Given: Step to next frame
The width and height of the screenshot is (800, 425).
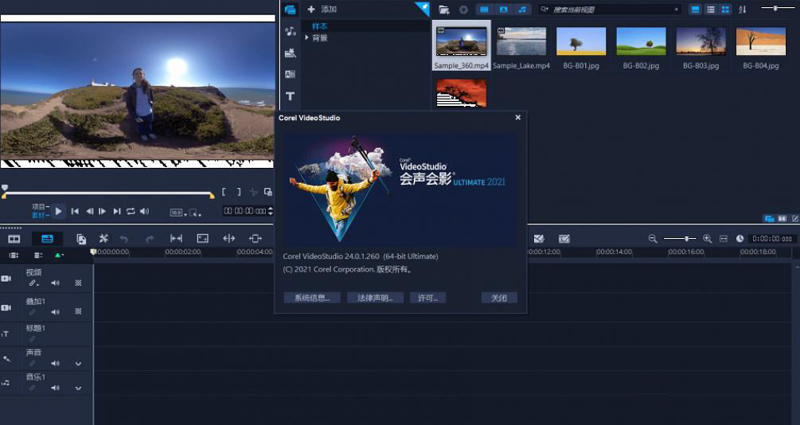Looking at the screenshot, I should click(x=103, y=211).
